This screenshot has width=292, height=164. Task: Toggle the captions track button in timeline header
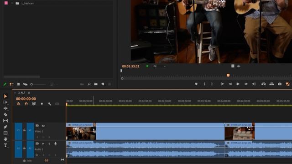pos(57,104)
